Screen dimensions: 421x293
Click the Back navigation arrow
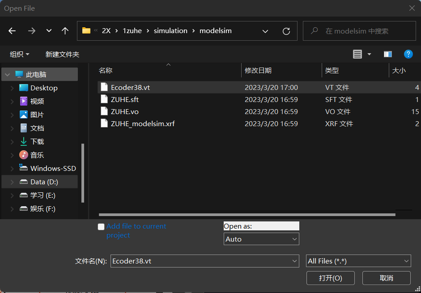(x=12, y=31)
